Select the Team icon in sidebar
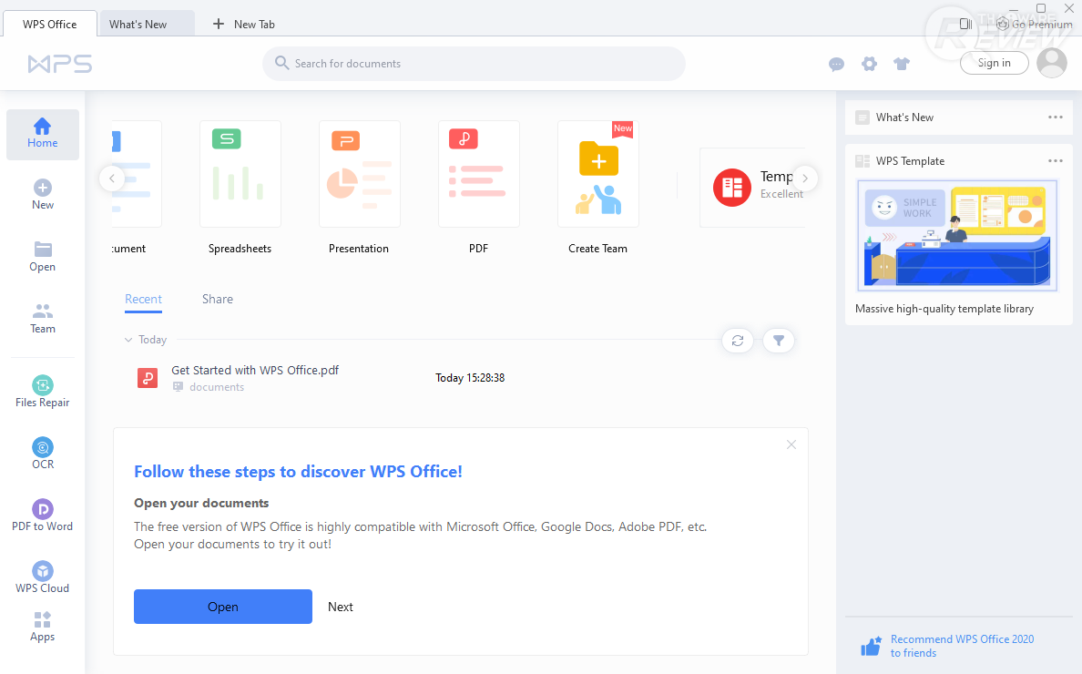The height and width of the screenshot is (674, 1082). tap(43, 311)
